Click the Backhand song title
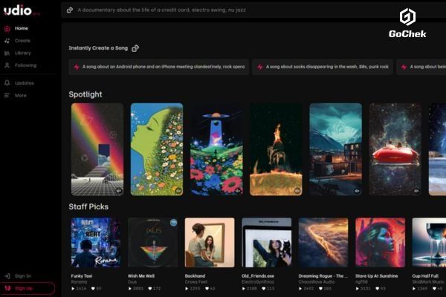The image size is (446, 297). tap(195, 276)
